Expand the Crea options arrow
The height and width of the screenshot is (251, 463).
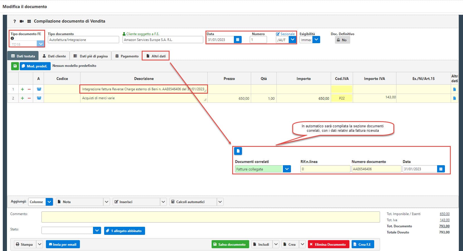pyautogui.click(x=302, y=244)
